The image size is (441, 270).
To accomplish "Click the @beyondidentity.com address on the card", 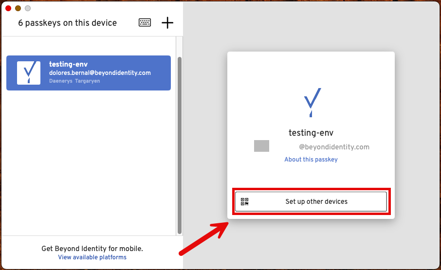I will [x=334, y=147].
